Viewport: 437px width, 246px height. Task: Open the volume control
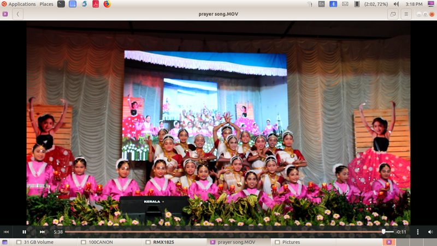coord(430,232)
